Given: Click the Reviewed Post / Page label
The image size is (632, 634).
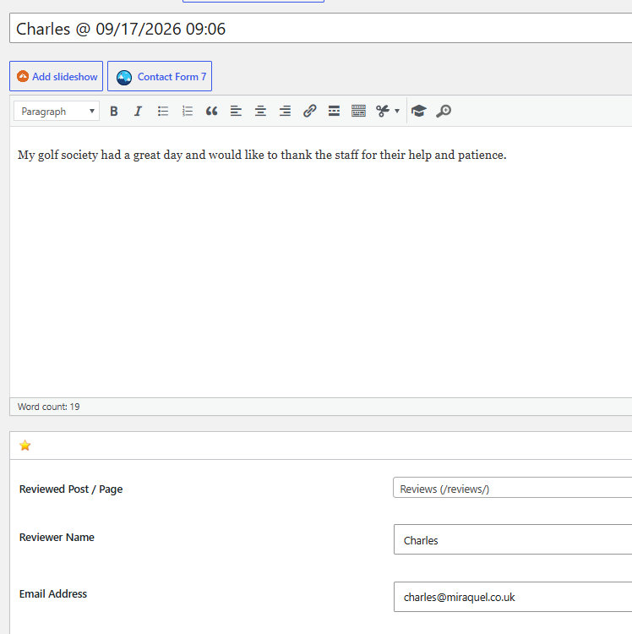Looking at the screenshot, I should click(x=71, y=489).
